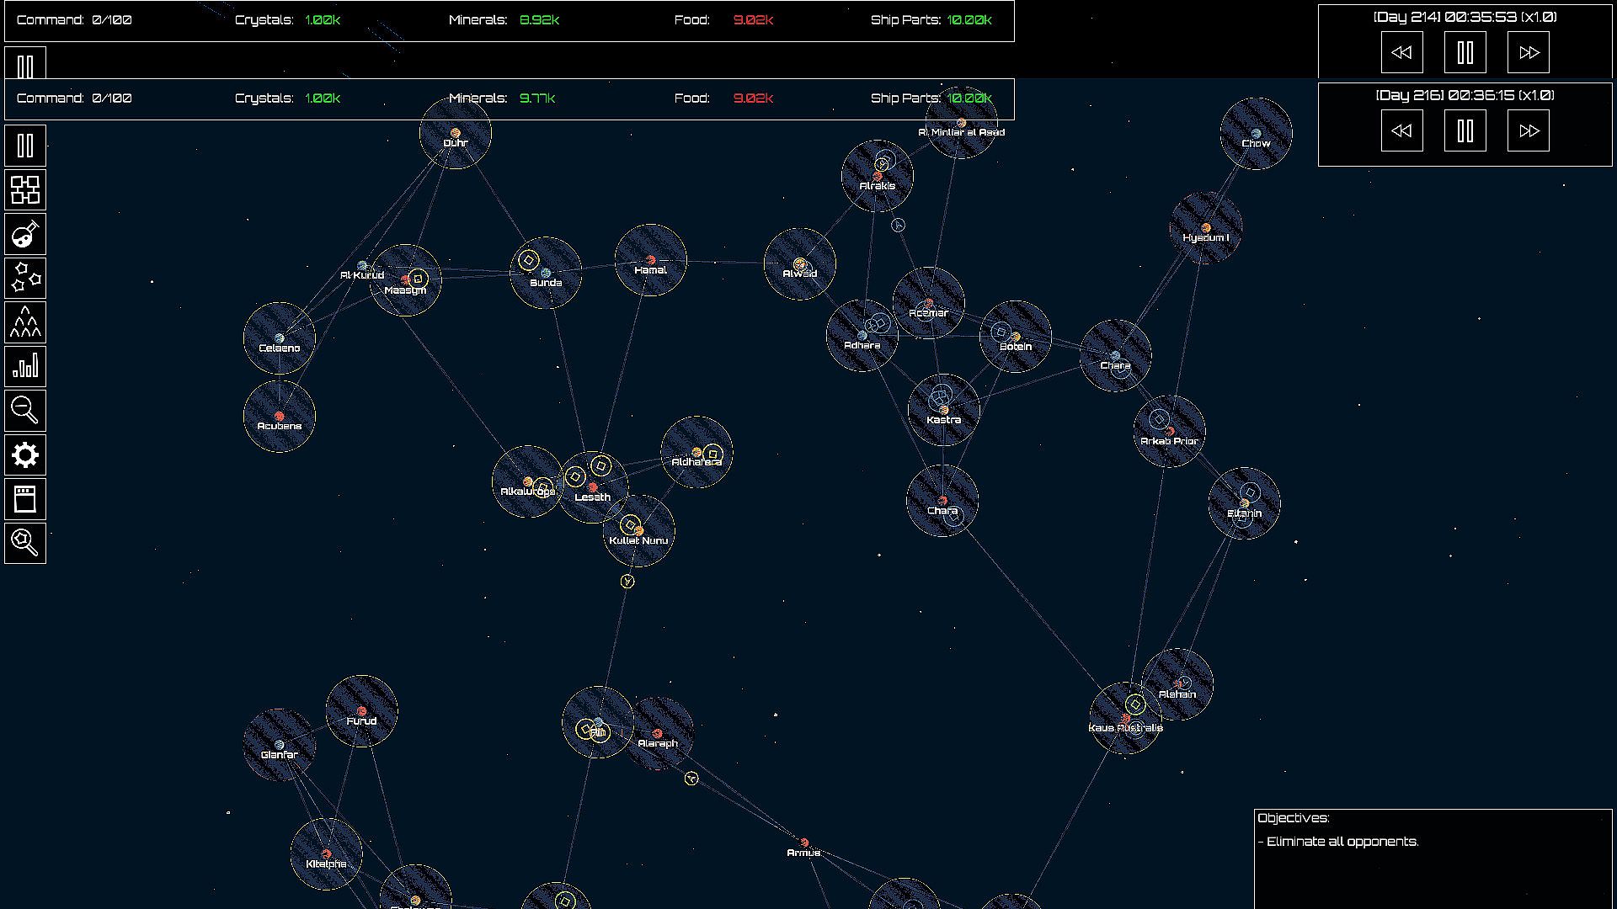Click the sidebar pause icon
The height and width of the screenshot is (909, 1617).
tap(25, 146)
